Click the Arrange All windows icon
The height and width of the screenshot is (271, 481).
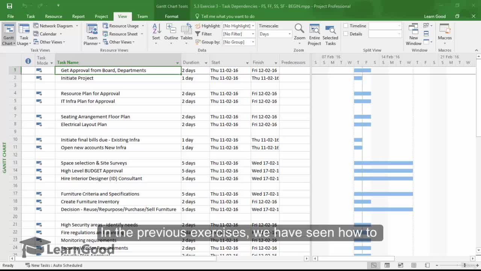pos(426,33)
